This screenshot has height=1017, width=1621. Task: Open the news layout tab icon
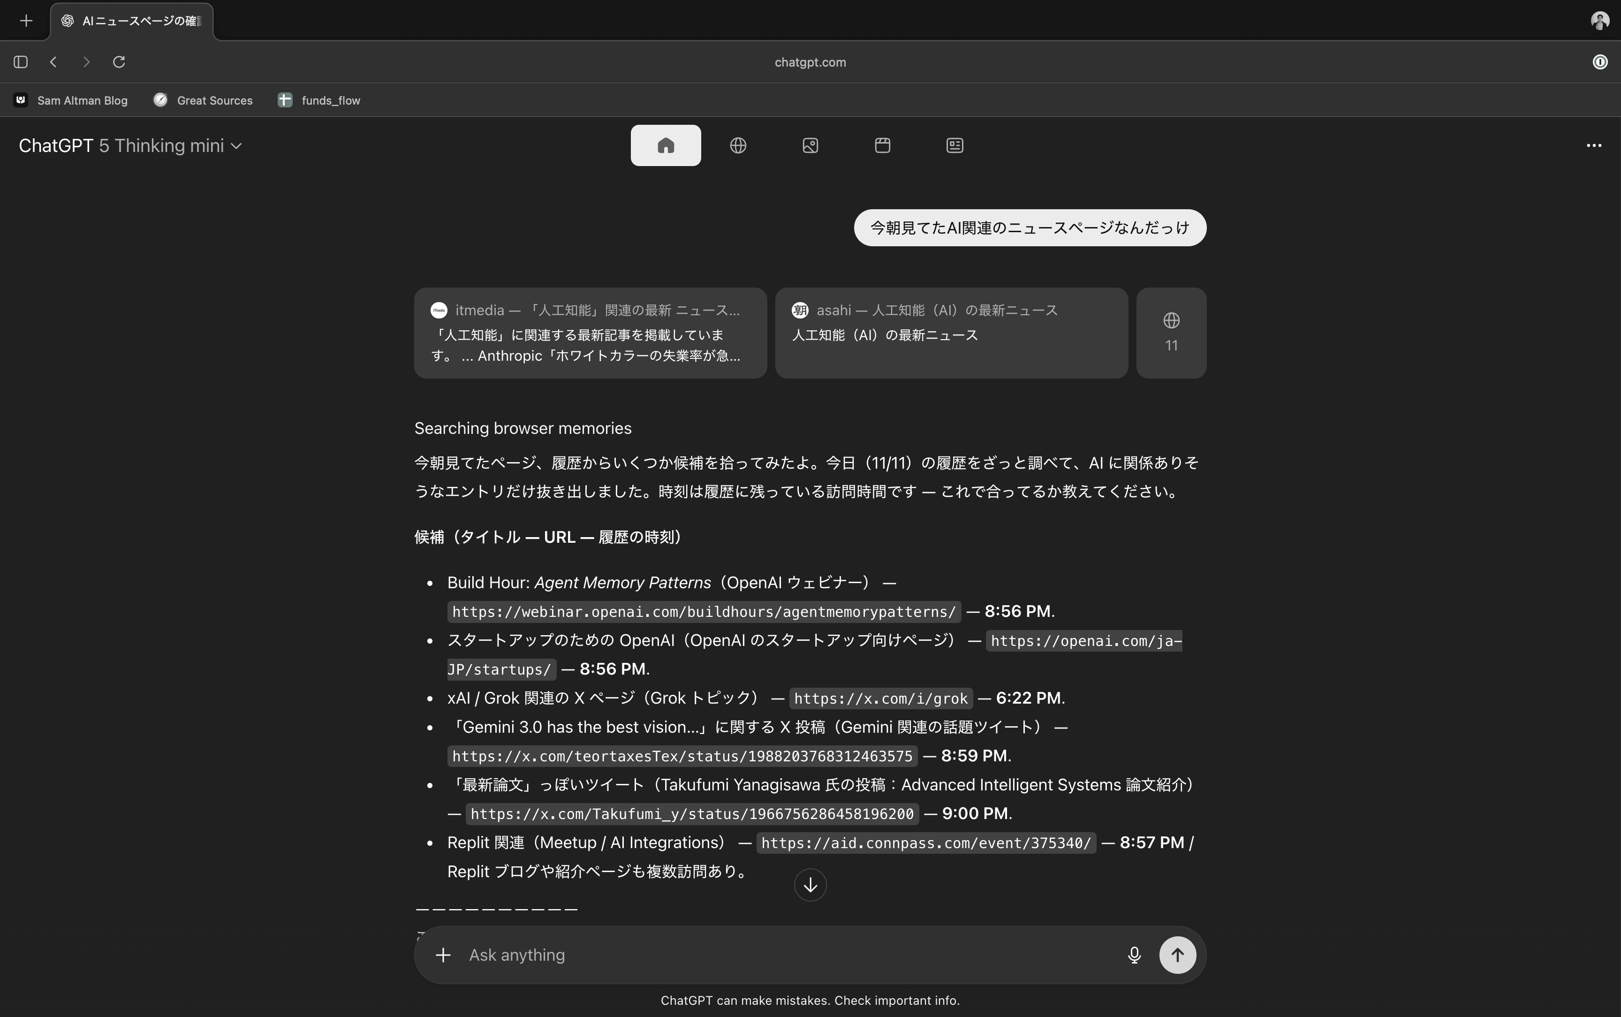click(954, 145)
